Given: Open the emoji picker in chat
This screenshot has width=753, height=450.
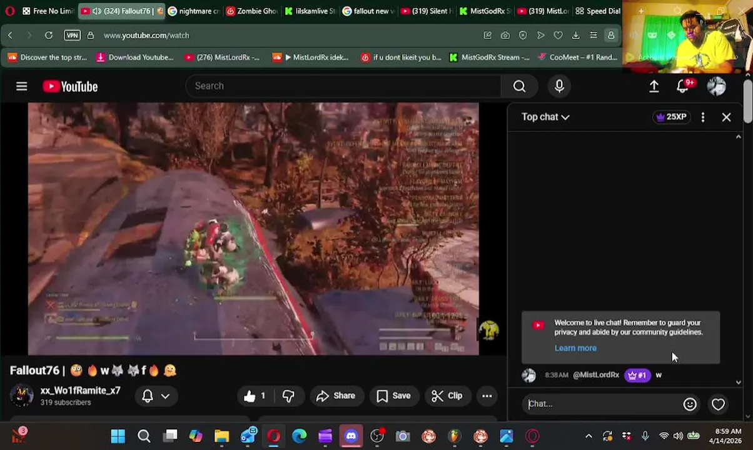Looking at the screenshot, I should pos(690,404).
